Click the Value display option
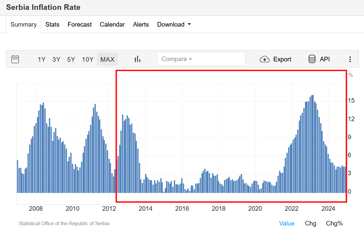 [286, 224]
